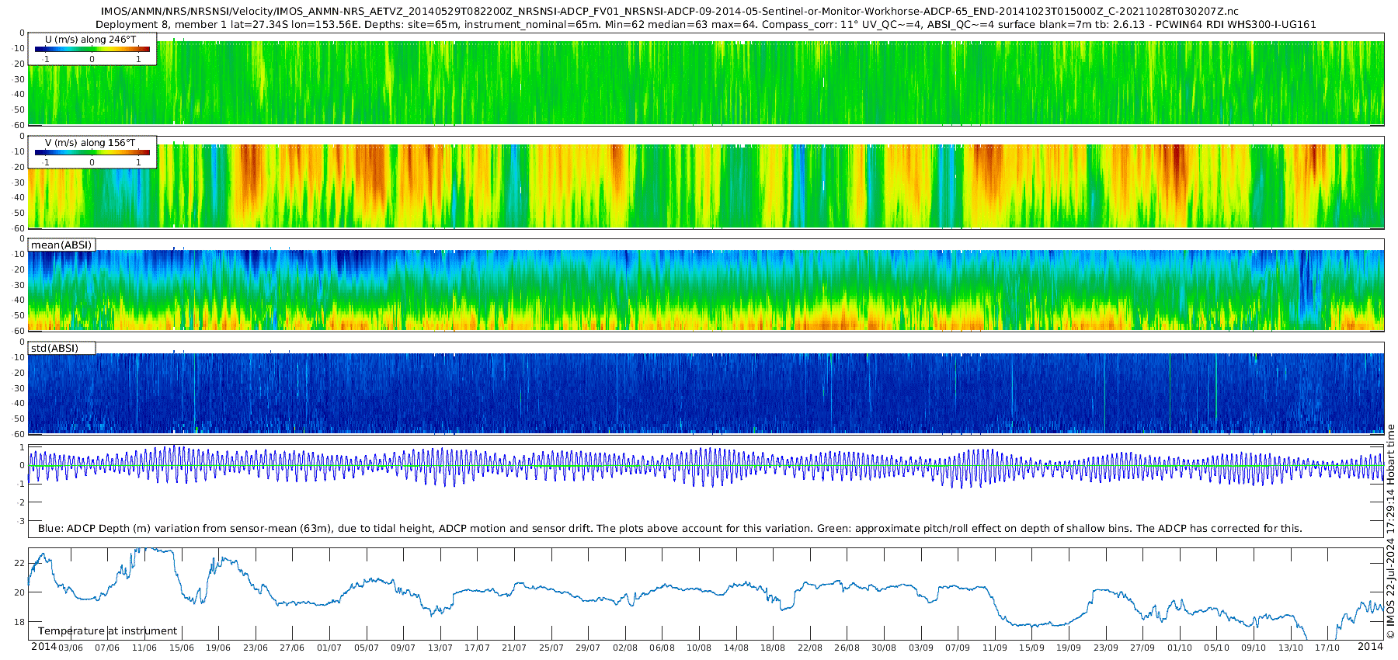This screenshot has height=660, width=1398.
Task: Click the U velocity colorbar legend
Action: [92, 49]
